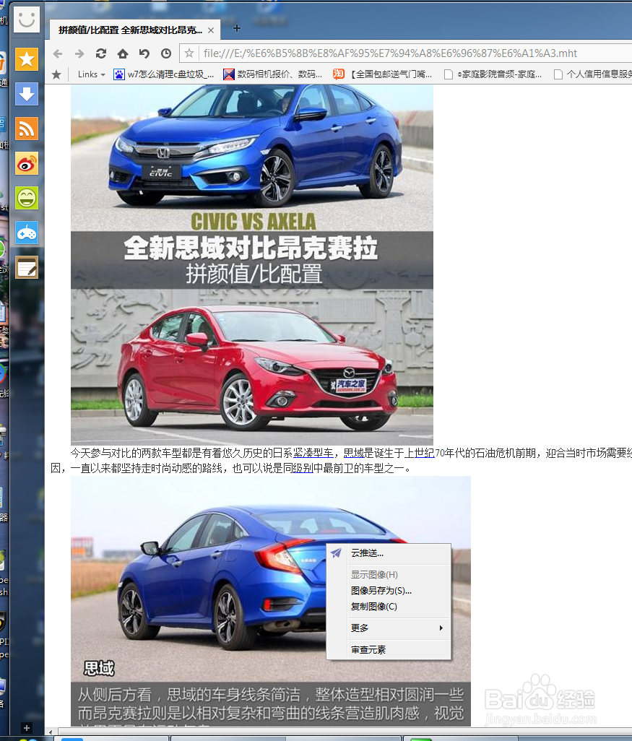The width and height of the screenshot is (632, 741).
Task: Choose 审查元素 in context menu
Action: coord(389,650)
